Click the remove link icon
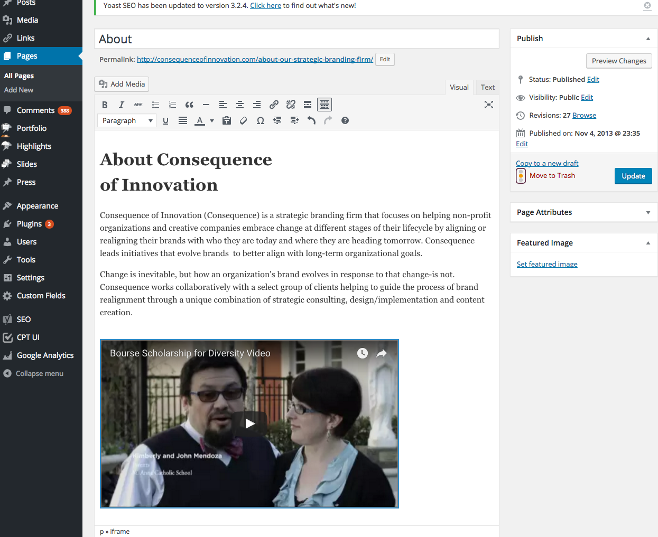This screenshot has height=537, width=658. pos(291,105)
